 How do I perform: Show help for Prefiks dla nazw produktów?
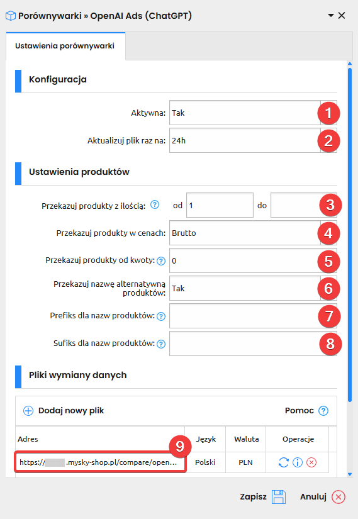(161, 316)
